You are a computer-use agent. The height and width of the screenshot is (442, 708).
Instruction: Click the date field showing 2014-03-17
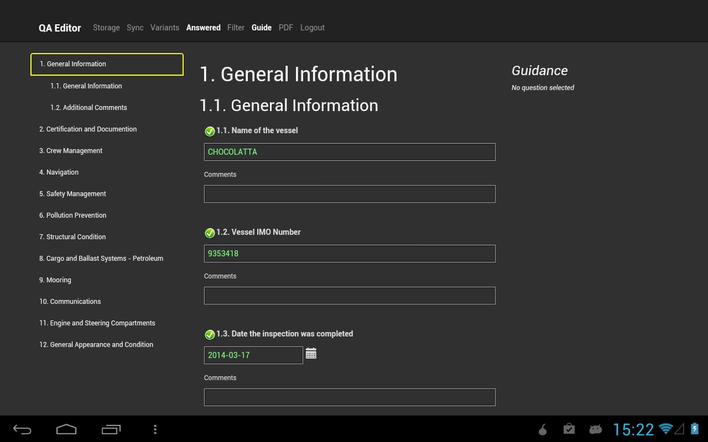click(x=253, y=355)
